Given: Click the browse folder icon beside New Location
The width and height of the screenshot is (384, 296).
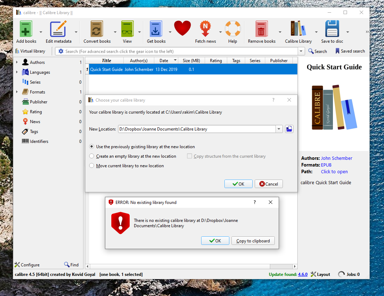Looking at the screenshot, I should coord(289,129).
